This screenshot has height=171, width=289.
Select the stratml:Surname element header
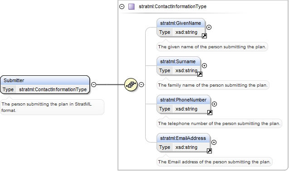click(178, 61)
